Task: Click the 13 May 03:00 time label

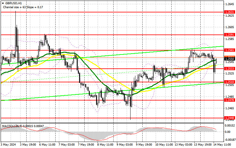Action: pyautogui.click(x=183, y=145)
